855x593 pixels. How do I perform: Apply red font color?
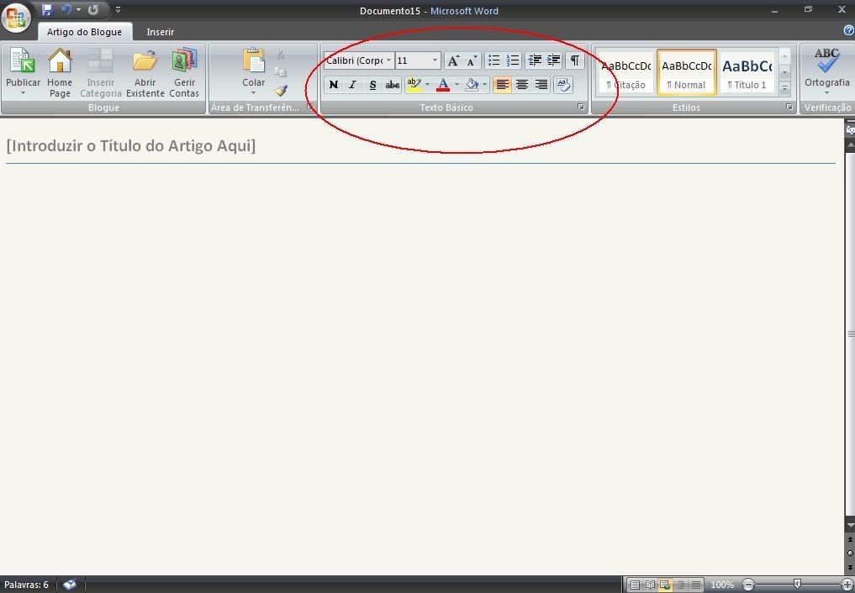tap(443, 84)
